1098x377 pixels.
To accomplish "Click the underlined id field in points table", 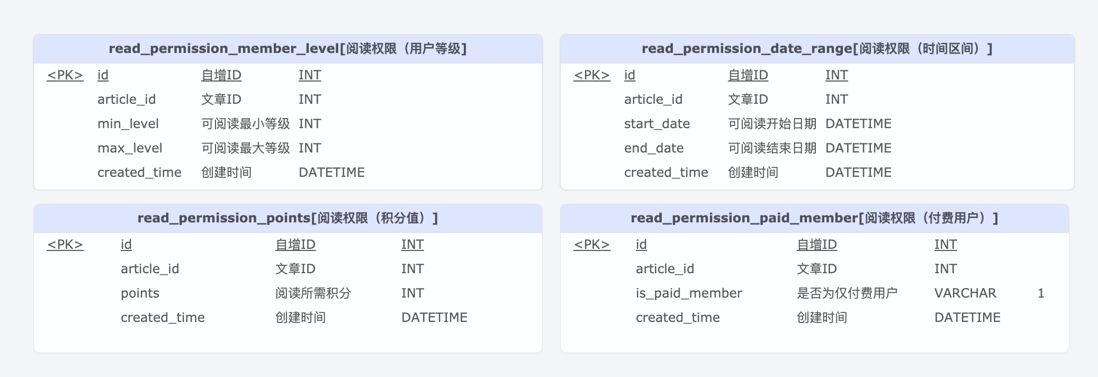I will pyautogui.click(x=126, y=245).
